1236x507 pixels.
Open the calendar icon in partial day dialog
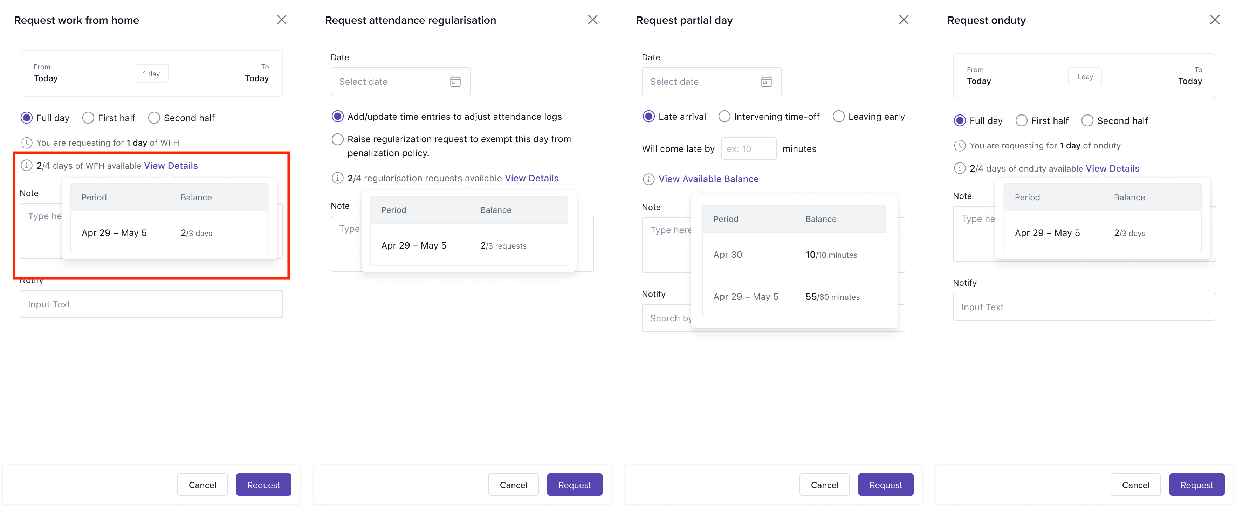tap(766, 81)
